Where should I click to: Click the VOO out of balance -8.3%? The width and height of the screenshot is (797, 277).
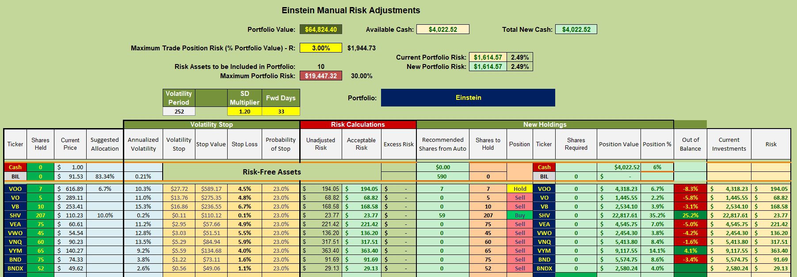(x=690, y=189)
